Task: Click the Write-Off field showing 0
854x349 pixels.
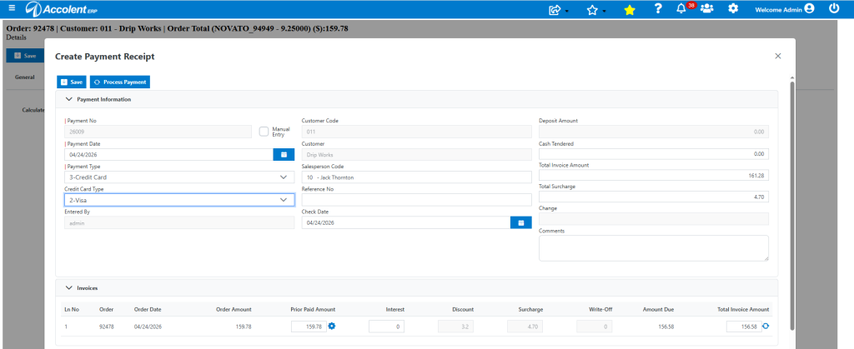Action: pos(595,327)
